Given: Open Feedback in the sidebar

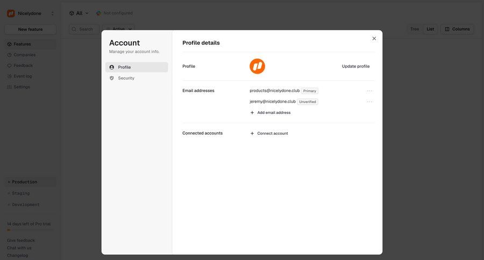Looking at the screenshot, I should [30, 66].
